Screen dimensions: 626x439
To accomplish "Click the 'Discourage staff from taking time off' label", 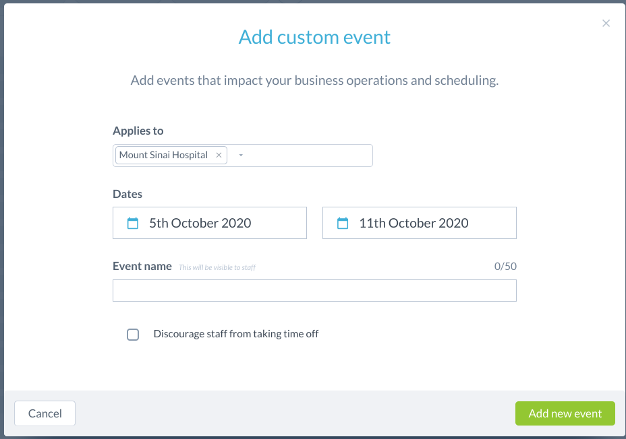I will 235,333.
